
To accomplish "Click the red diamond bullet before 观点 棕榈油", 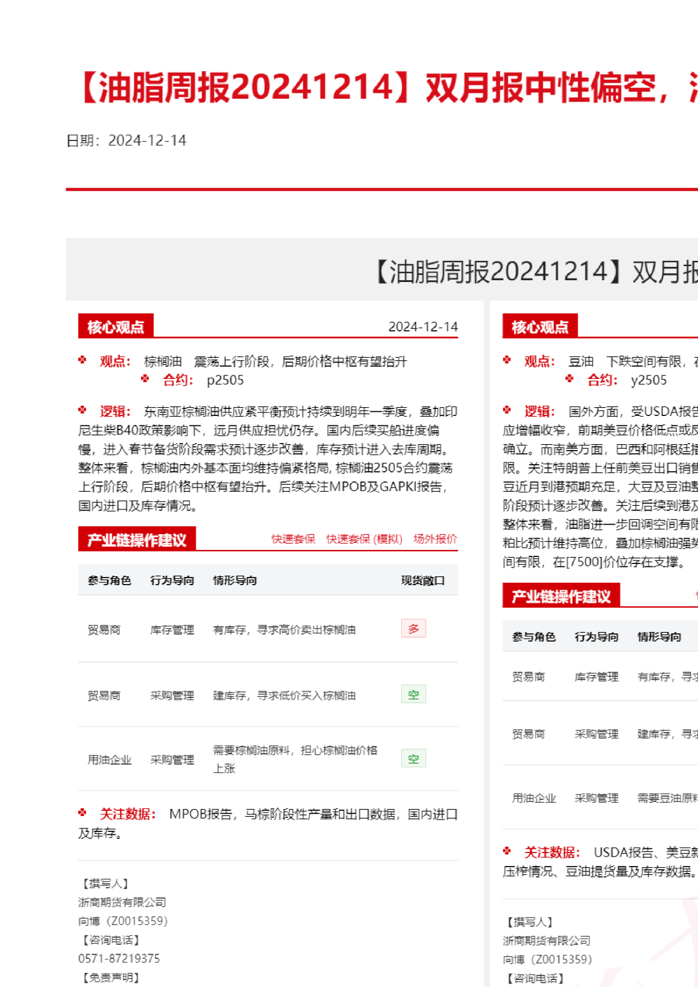I will (82, 360).
